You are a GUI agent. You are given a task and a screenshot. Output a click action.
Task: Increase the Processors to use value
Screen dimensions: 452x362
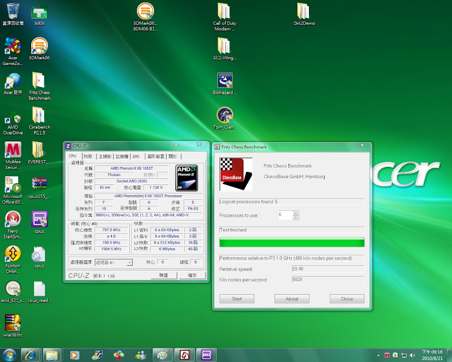pyautogui.click(x=295, y=213)
